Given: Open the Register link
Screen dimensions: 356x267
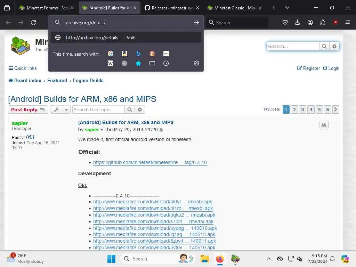Looking at the screenshot, I should tap(308, 68).
